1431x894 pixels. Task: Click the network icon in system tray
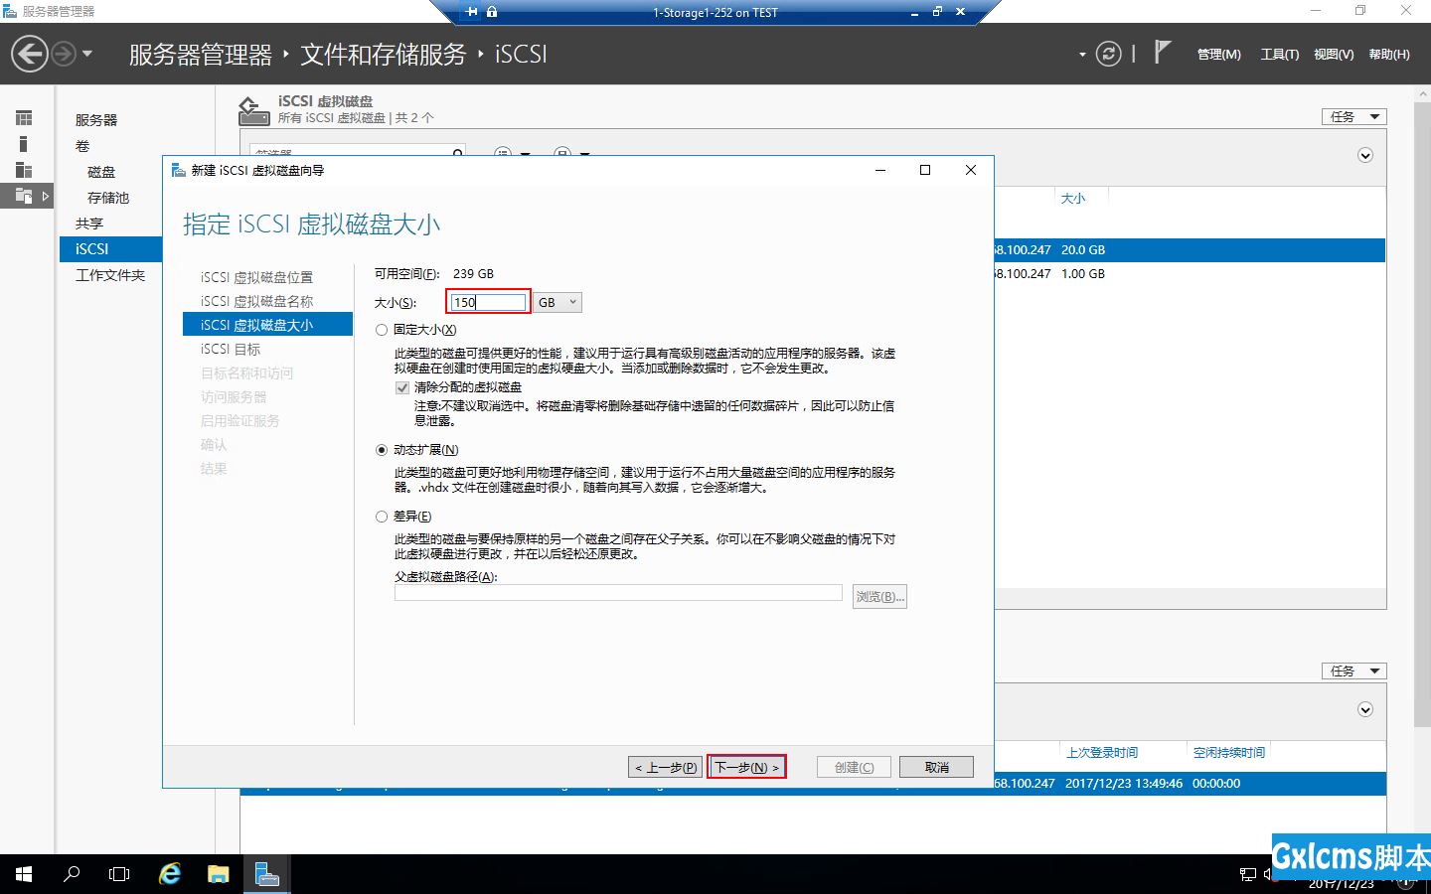pos(1248,874)
